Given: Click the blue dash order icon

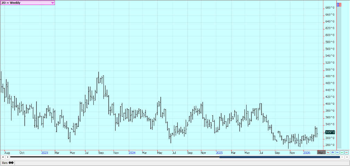Looking at the screenshot, I should click(337, 153).
